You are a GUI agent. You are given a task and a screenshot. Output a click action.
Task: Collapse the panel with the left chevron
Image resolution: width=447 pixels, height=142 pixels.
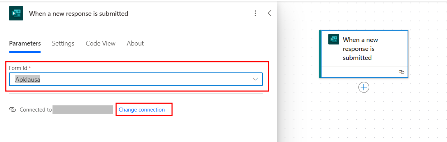pyautogui.click(x=270, y=13)
